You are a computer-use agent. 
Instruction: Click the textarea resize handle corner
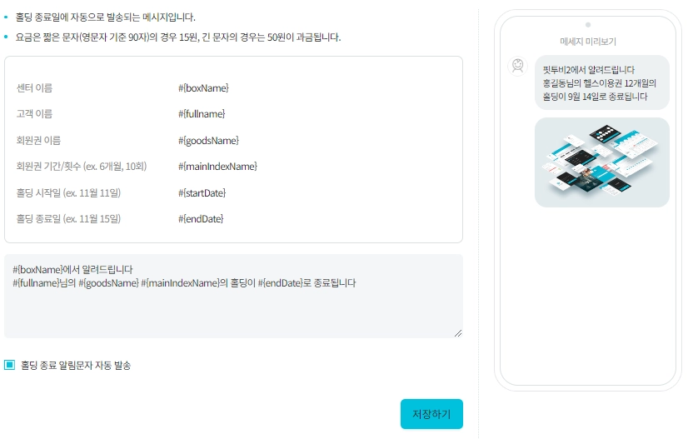(458, 333)
